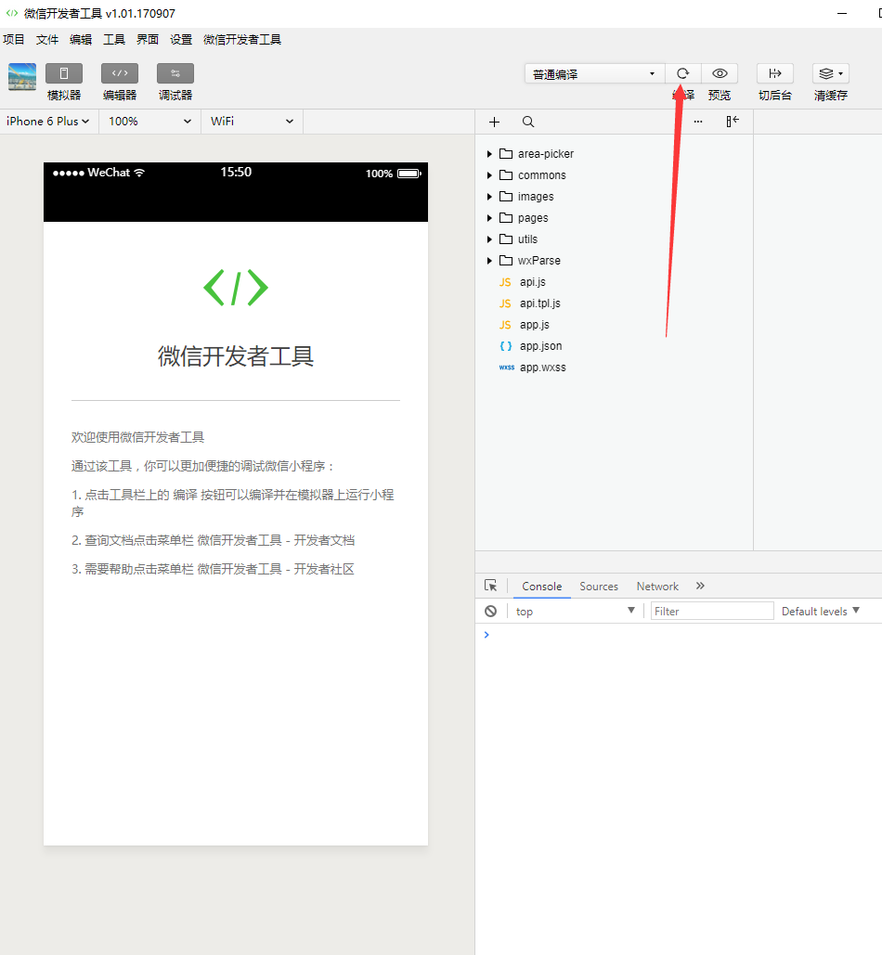Switch to the Sources tab
The width and height of the screenshot is (882, 955).
(599, 587)
